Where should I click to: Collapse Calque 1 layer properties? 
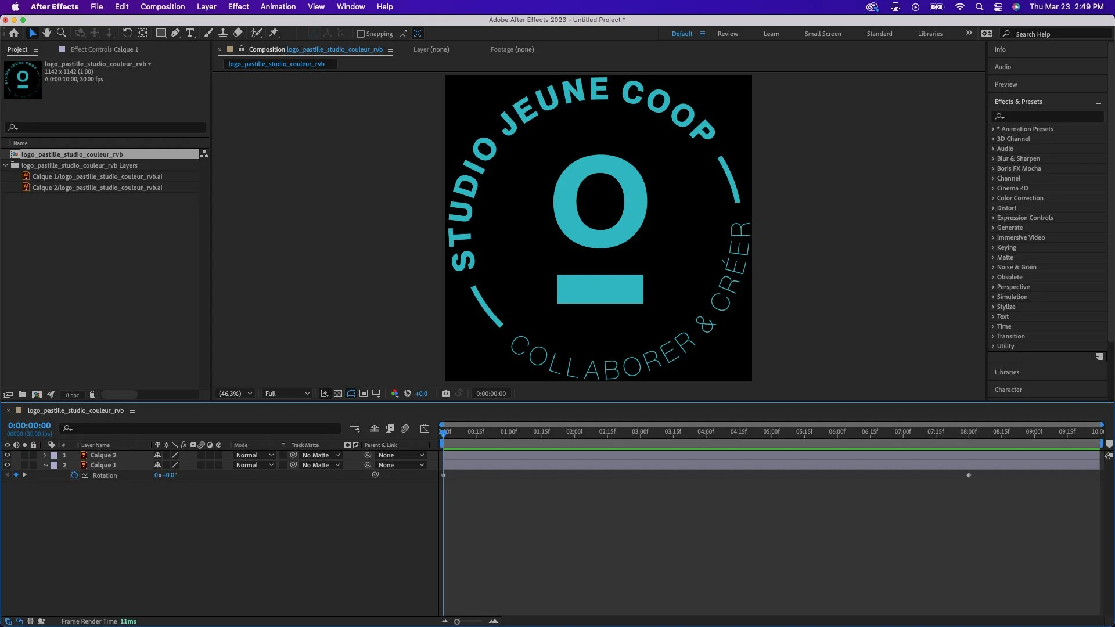[45, 465]
